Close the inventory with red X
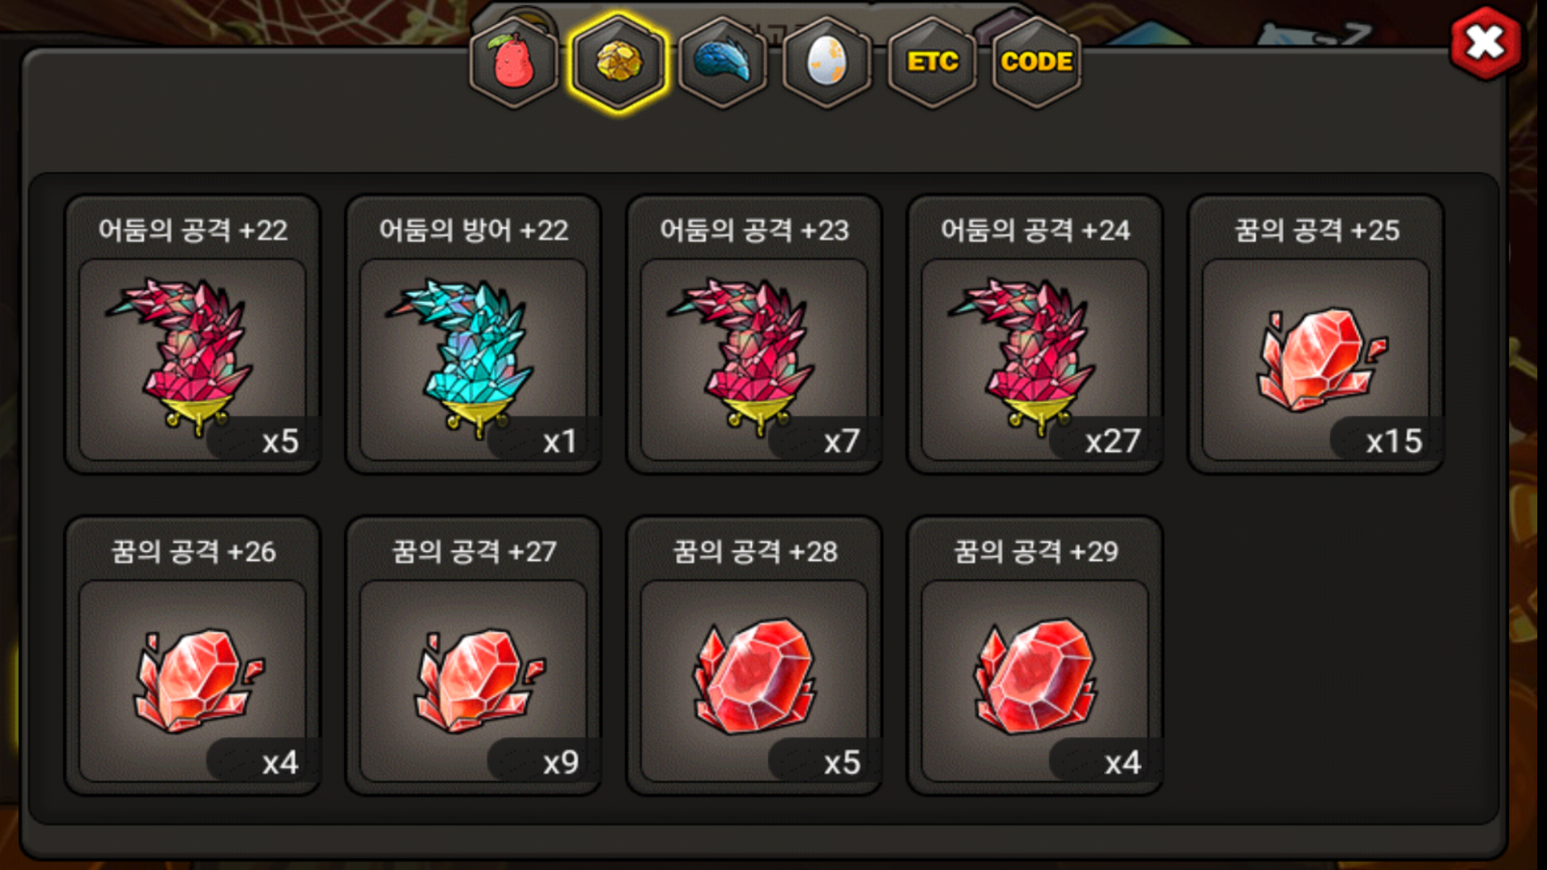 [x=1486, y=43]
